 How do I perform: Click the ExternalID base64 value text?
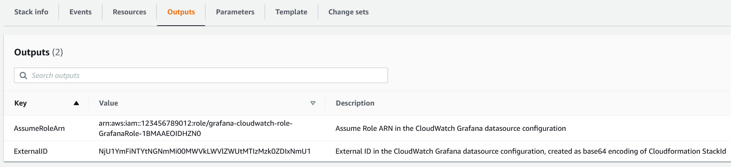click(x=205, y=151)
